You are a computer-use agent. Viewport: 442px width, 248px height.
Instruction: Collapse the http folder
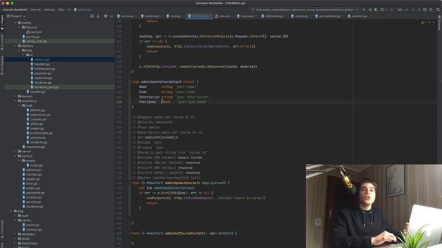click(x=19, y=50)
